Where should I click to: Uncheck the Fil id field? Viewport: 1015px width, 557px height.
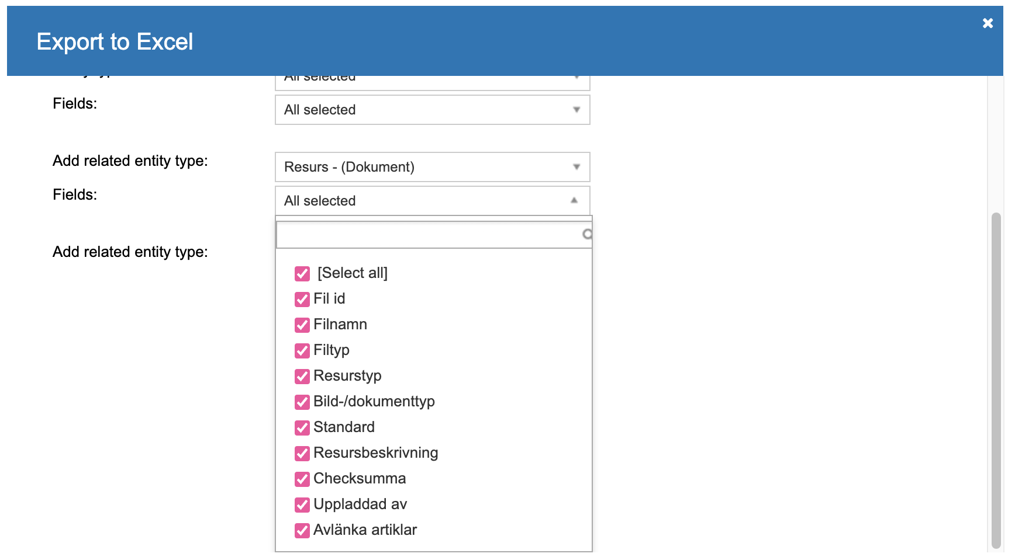pos(302,299)
